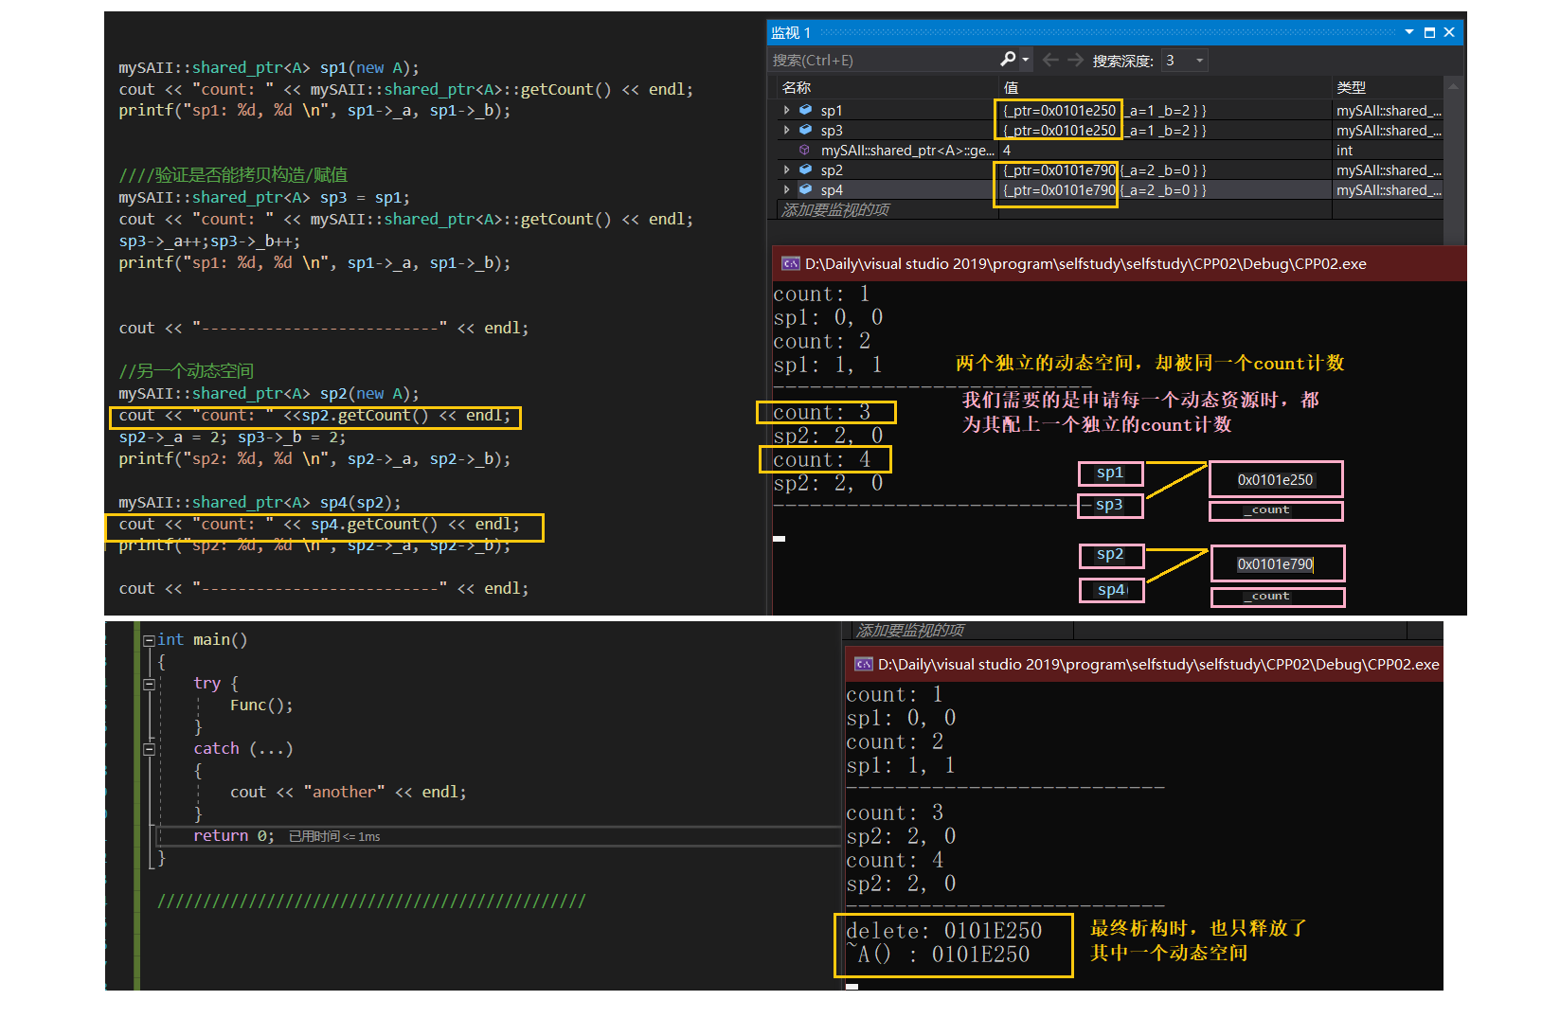This screenshot has height=1018, width=1560.
Task: Click the value cell showing 4
Action: [x=1165, y=151]
